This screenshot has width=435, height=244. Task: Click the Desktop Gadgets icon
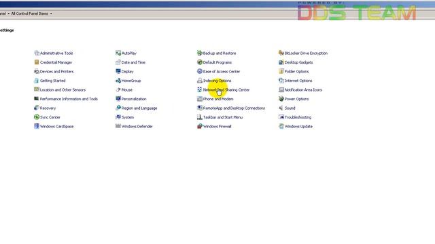[281, 62]
